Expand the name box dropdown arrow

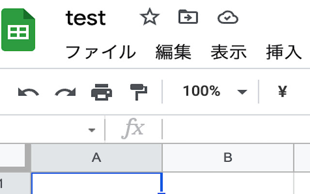(92, 130)
